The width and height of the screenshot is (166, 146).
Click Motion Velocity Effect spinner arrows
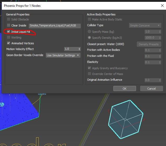pos(79,49)
